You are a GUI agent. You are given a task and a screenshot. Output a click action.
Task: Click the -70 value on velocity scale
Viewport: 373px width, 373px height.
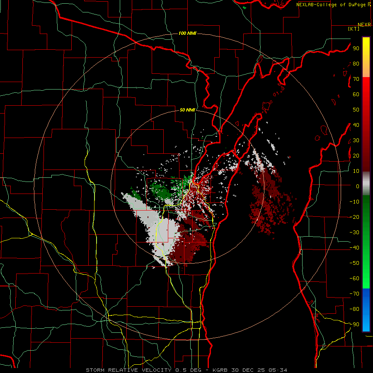tap(354, 294)
